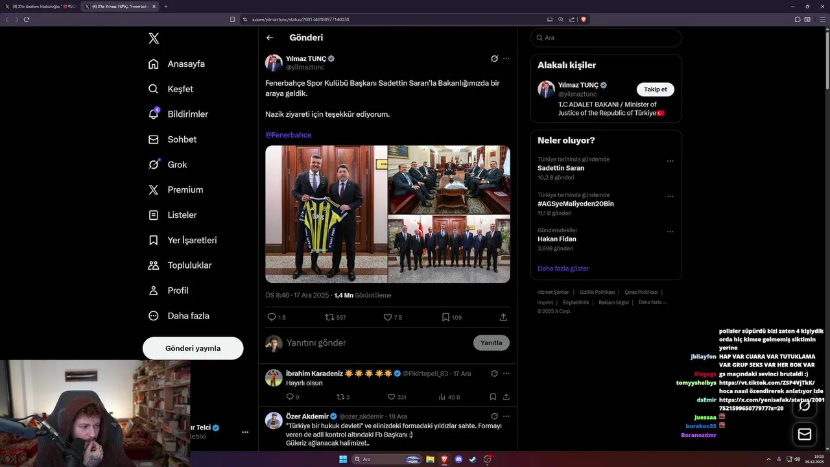Reply to Hayırlı olsun comment
Screen dimensions: 830x467
[290, 397]
